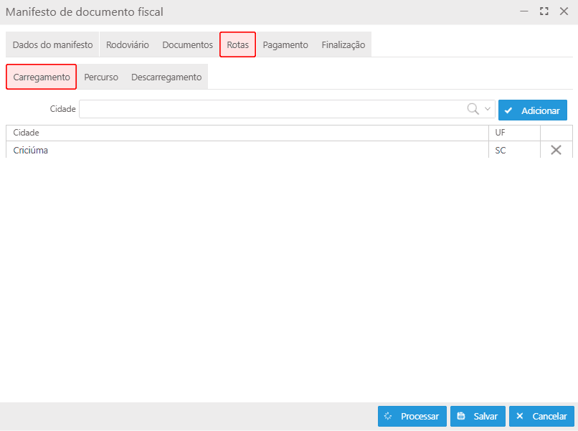This screenshot has height=431, width=578.
Task: Cancel using the Cancelar button
Action: (x=541, y=416)
